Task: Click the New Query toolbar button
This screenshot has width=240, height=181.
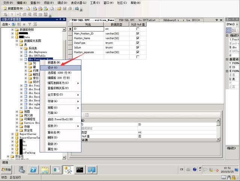Action: tap(13, 8)
